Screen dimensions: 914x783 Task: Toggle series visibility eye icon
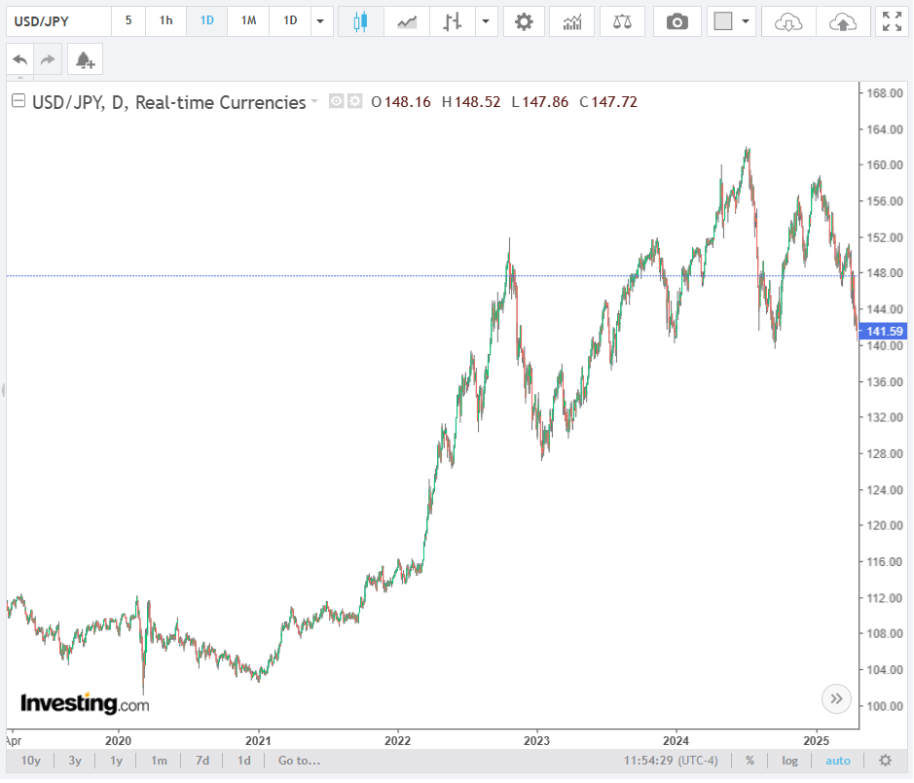[x=337, y=101]
